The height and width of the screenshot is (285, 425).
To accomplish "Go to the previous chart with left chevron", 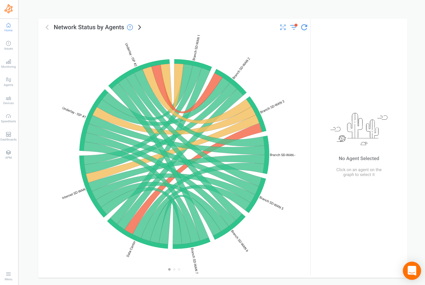I will tap(47, 27).
